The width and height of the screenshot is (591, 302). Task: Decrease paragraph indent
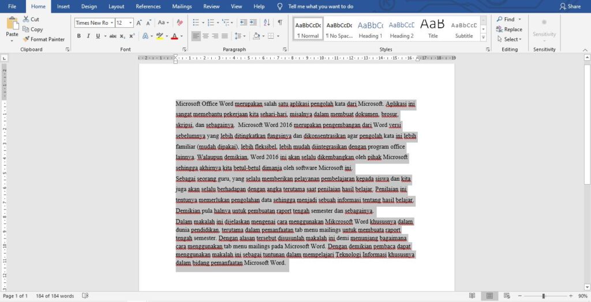(x=244, y=23)
